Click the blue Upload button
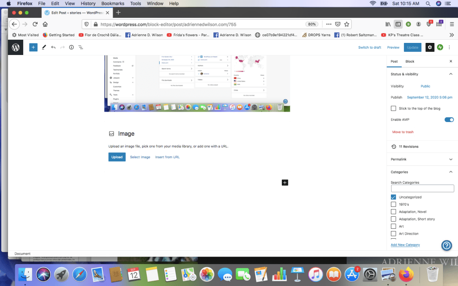Viewport: 458px width, 286px height. 117,157
